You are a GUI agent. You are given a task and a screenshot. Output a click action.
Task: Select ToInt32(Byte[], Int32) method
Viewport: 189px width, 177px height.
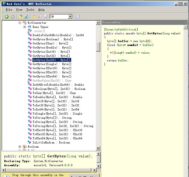pos(56,105)
